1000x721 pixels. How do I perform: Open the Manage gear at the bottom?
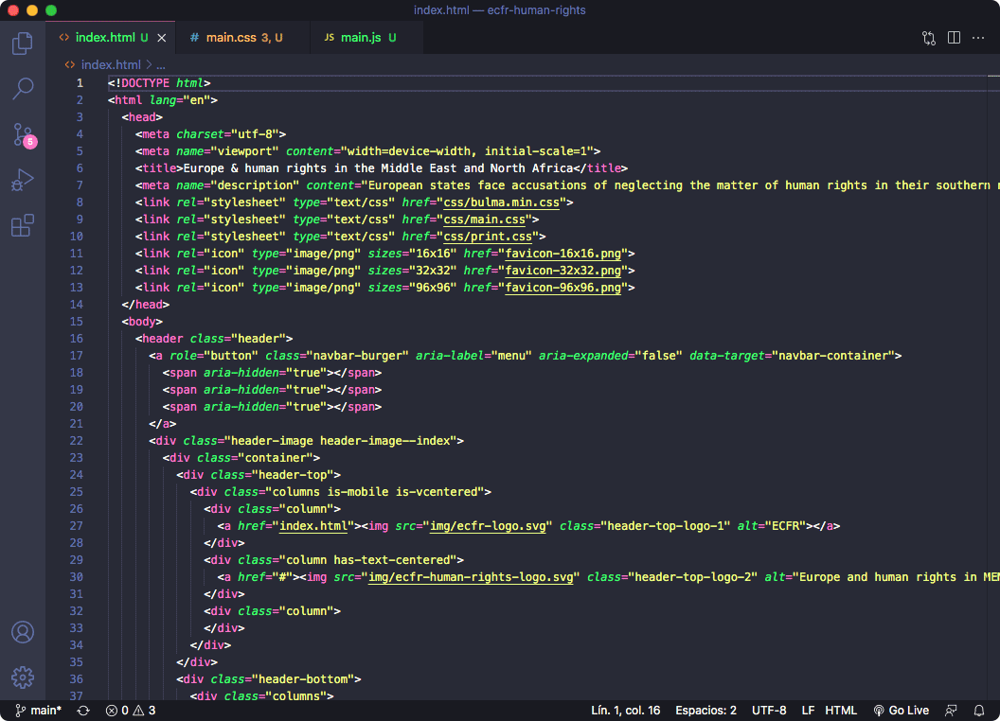tap(22, 677)
